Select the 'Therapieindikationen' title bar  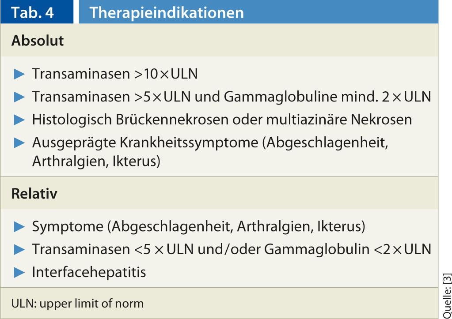[x=167, y=12]
